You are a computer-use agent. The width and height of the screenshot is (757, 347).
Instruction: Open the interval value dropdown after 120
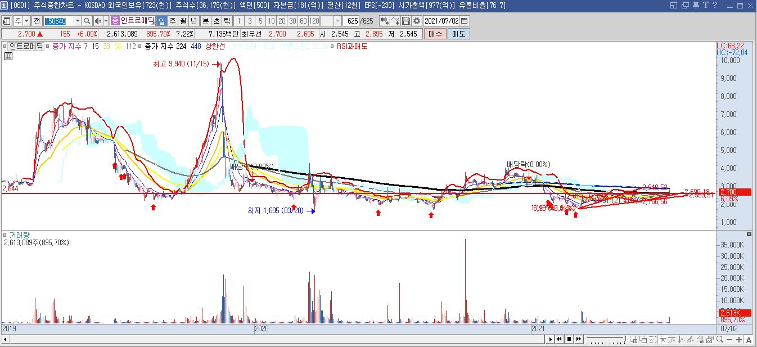pyautogui.click(x=339, y=21)
